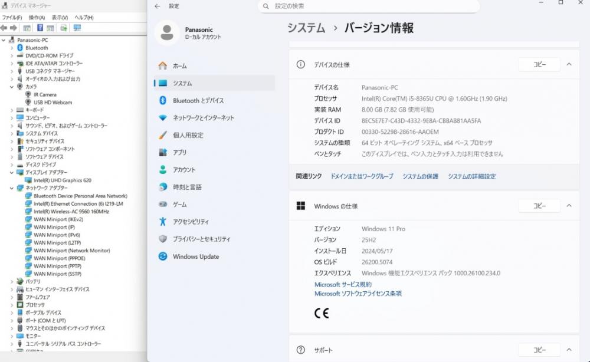
Task: Select the ファームウェア category
Action: (x=37, y=297)
